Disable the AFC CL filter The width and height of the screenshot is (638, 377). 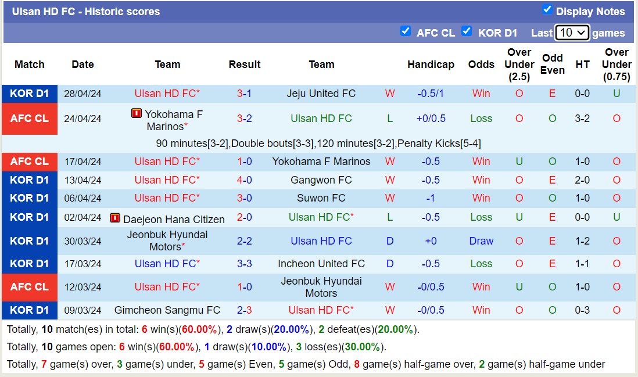(406, 31)
